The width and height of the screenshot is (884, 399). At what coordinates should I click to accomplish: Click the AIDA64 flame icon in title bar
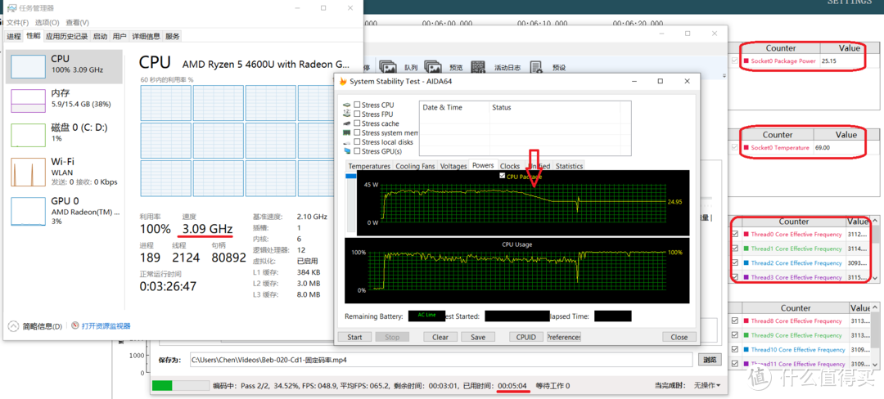point(343,81)
